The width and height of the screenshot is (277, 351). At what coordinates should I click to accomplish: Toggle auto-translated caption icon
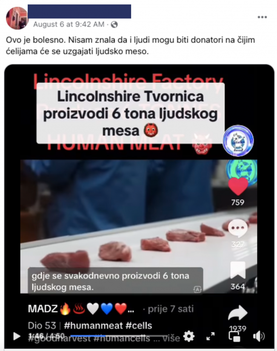tap(197, 290)
